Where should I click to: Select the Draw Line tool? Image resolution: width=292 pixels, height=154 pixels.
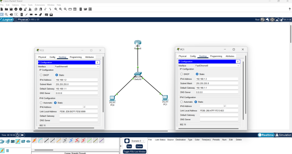point(26,14)
